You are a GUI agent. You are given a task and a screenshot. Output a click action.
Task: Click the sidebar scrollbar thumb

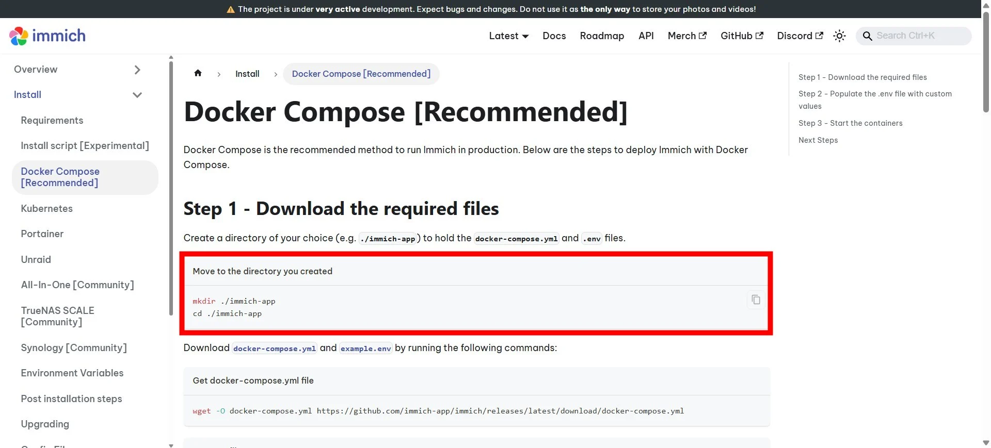[171, 188]
